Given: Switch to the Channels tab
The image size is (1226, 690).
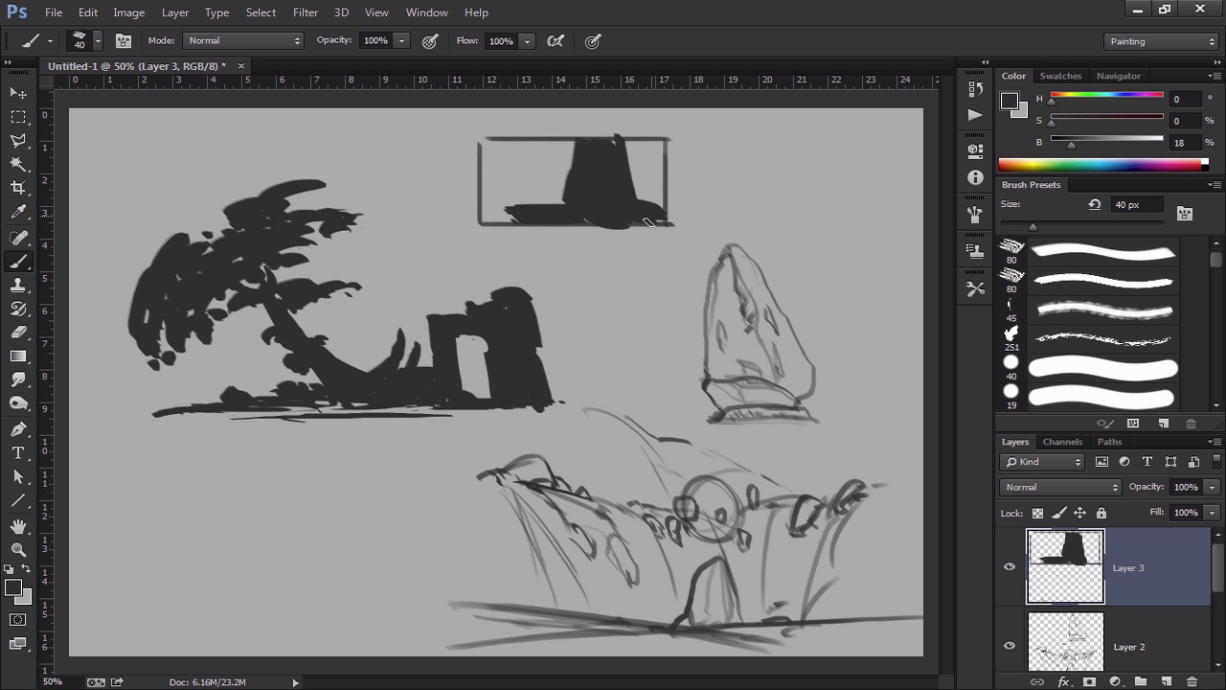Looking at the screenshot, I should pyautogui.click(x=1062, y=442).
